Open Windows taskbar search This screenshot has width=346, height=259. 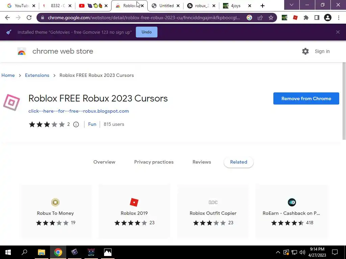coord(24,252)
